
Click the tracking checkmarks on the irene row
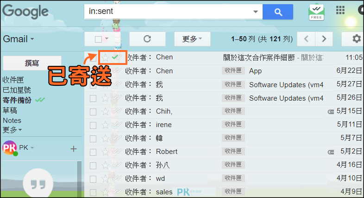[x=117, y=125]
